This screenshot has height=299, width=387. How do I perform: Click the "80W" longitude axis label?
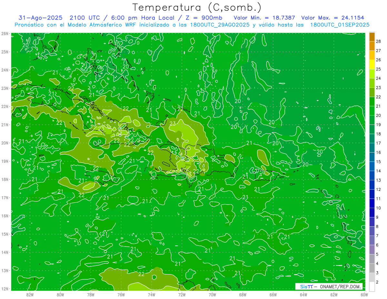[60, 294]
